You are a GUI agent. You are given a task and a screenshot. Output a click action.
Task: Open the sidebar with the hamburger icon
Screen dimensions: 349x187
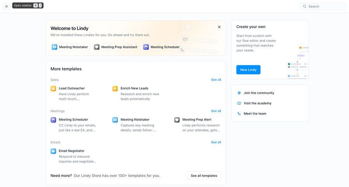[x=7, y=7]
